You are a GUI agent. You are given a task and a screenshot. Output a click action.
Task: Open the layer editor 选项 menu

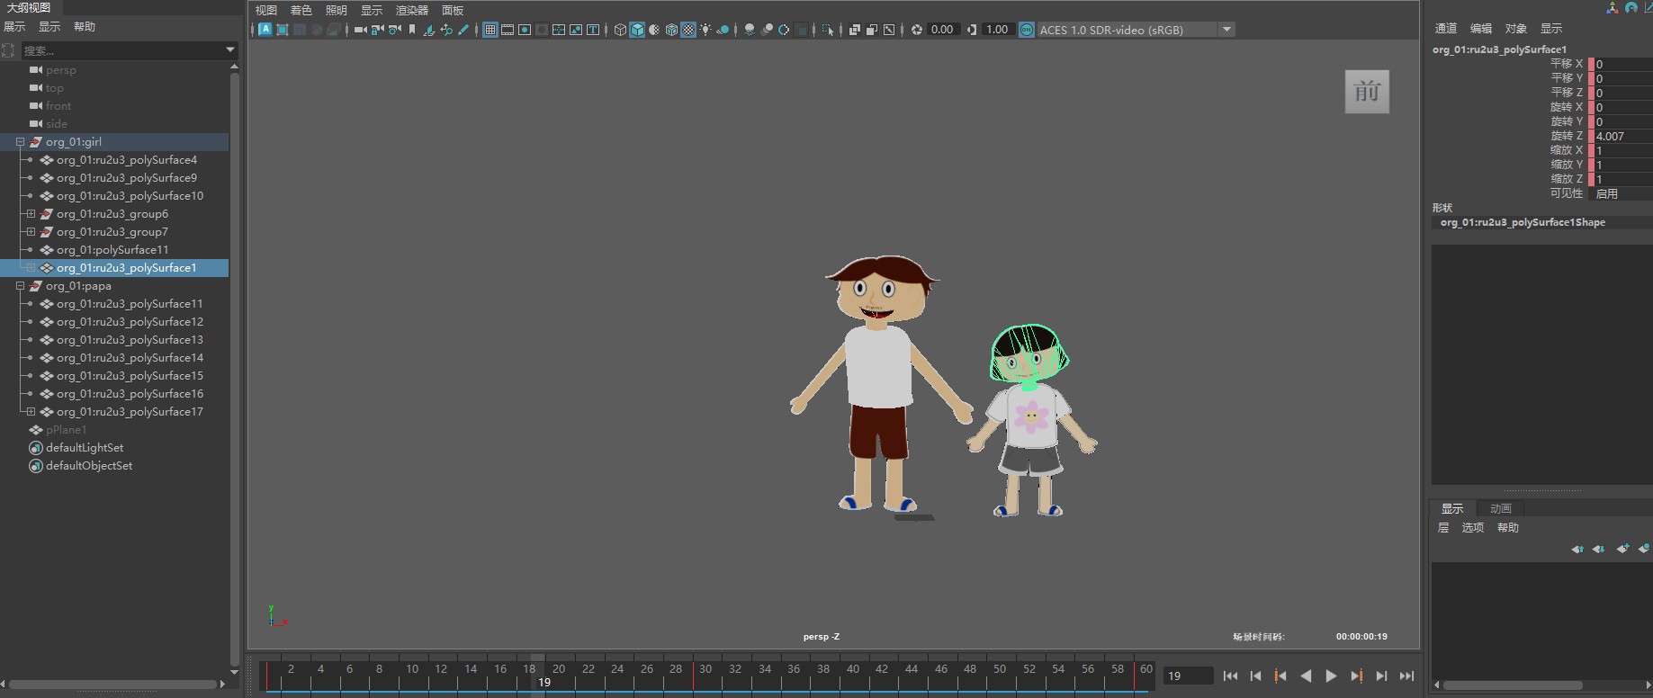[1472, 528]
